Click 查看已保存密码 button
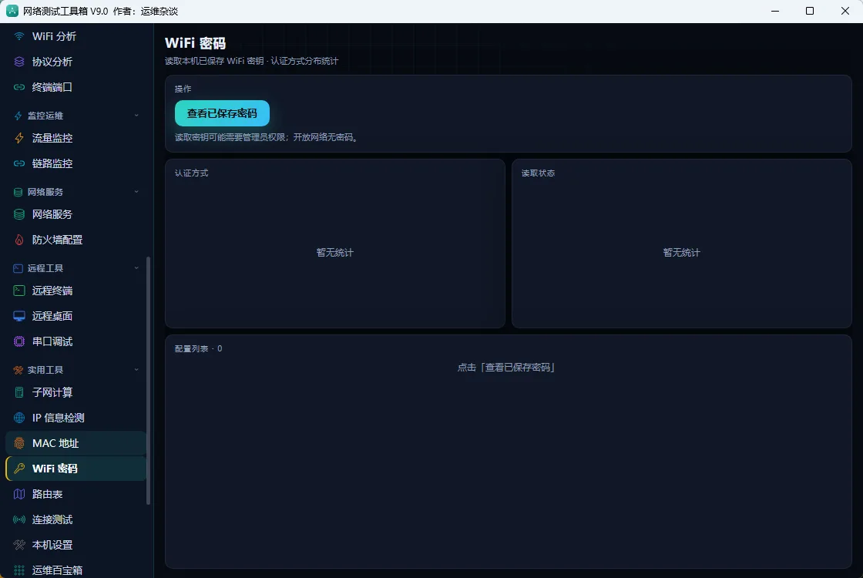Screen dimensions: 863x578 [x=223, y=113]
